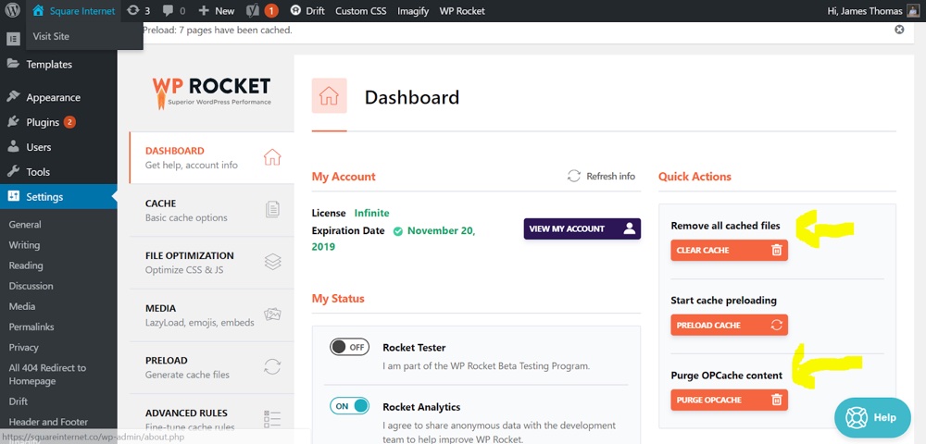Switch to the Preload tab
The width and height of the screenshot is (926, 444).
point(211,366)
